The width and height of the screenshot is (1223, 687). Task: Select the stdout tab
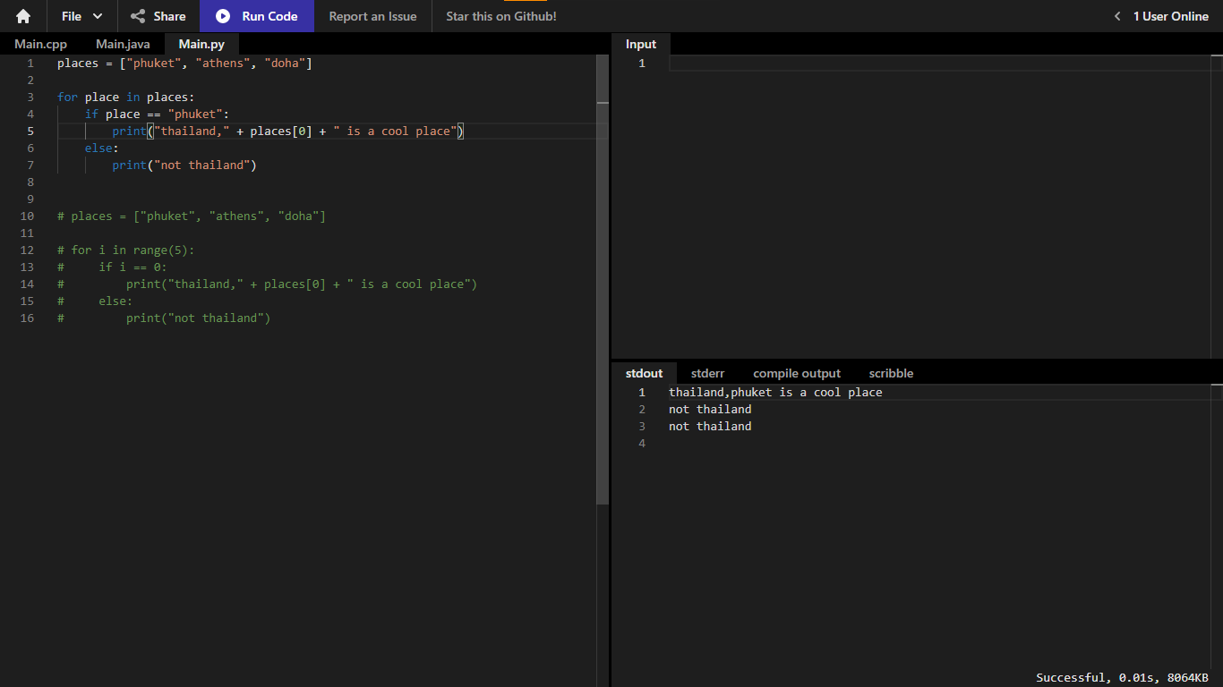(644, 373)
